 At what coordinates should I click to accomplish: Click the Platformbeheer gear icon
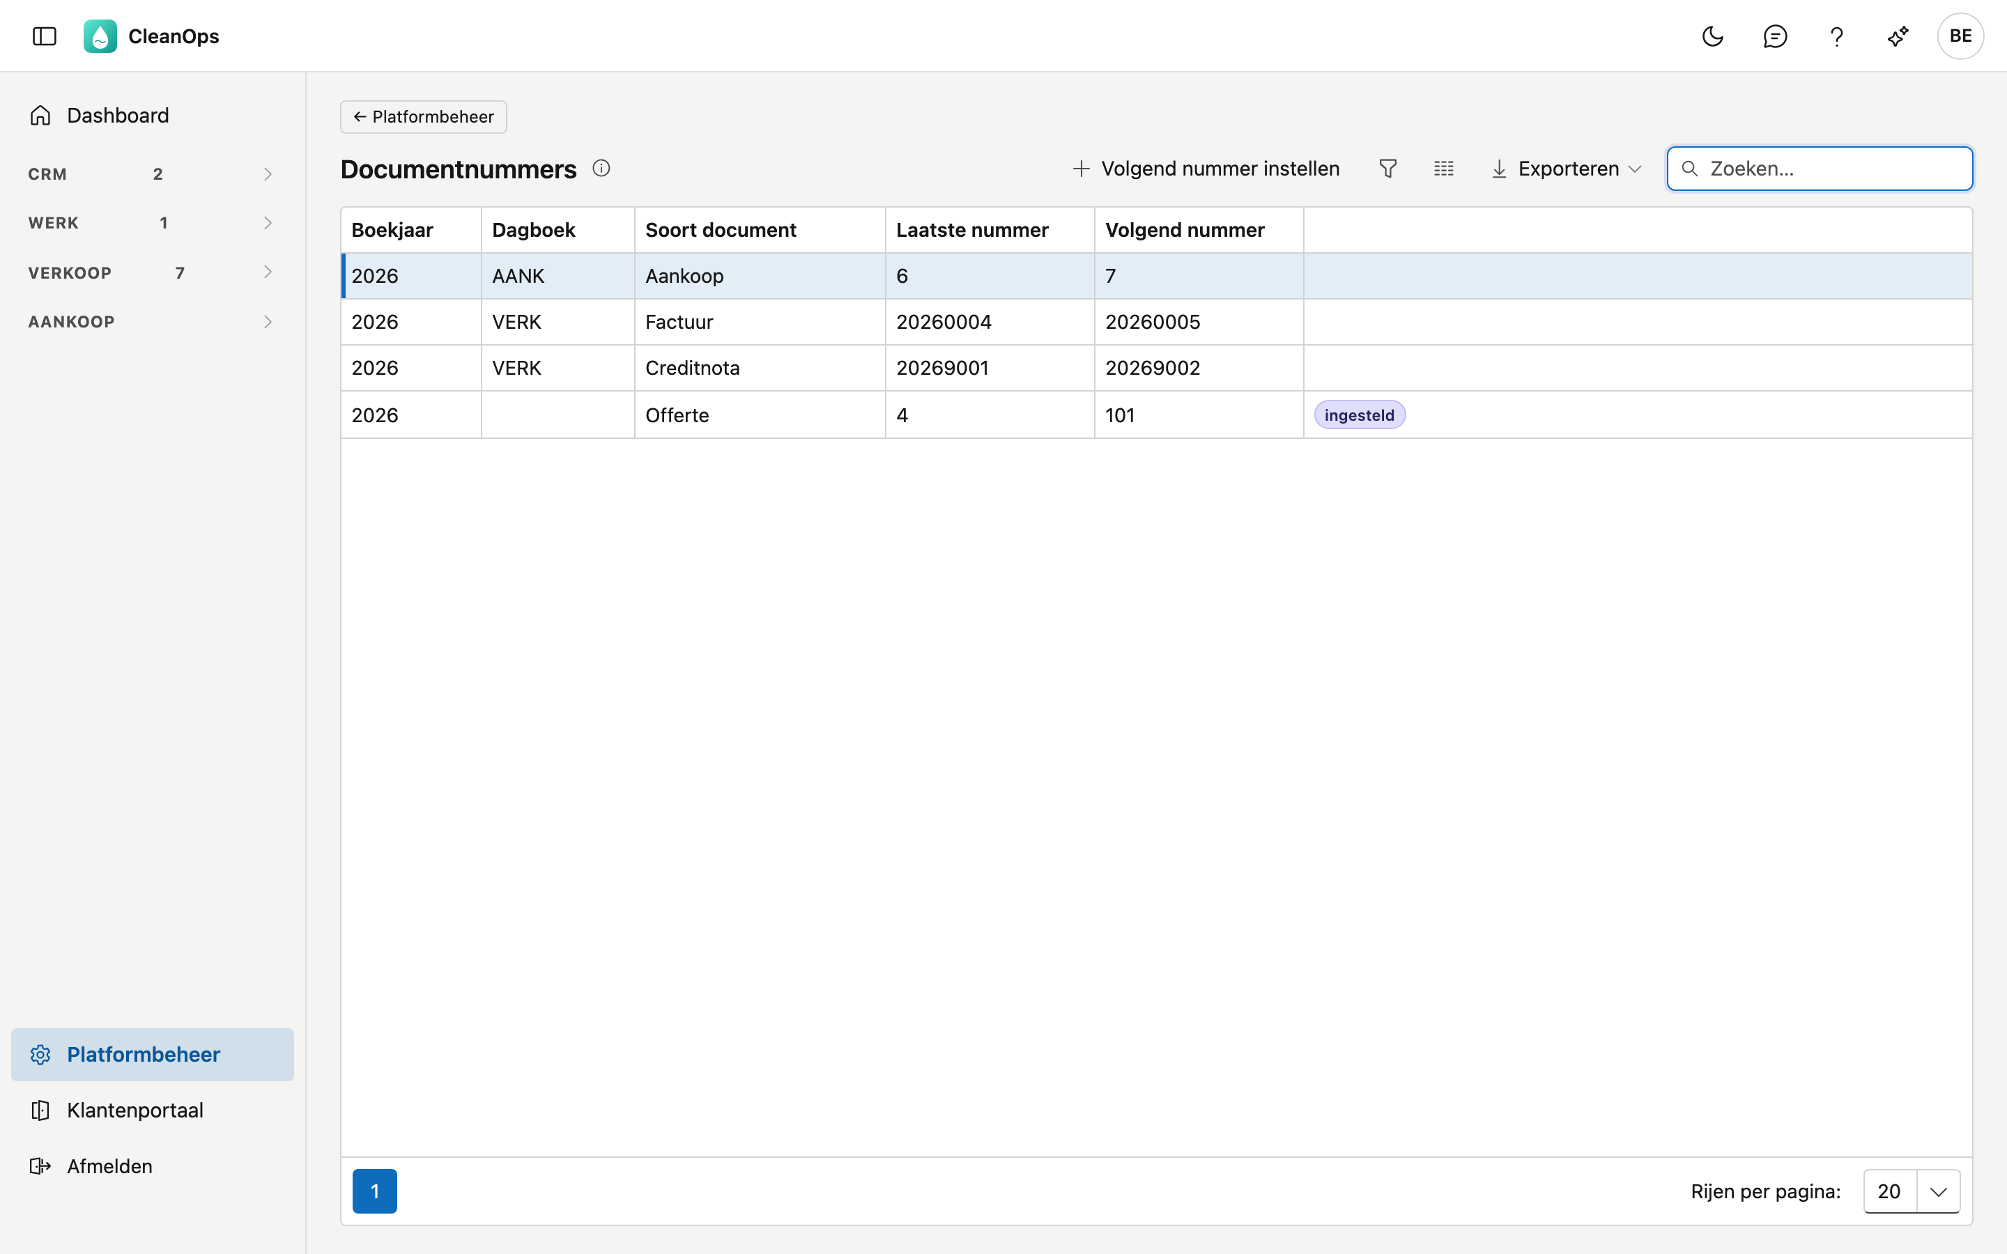pos(40,1054)
